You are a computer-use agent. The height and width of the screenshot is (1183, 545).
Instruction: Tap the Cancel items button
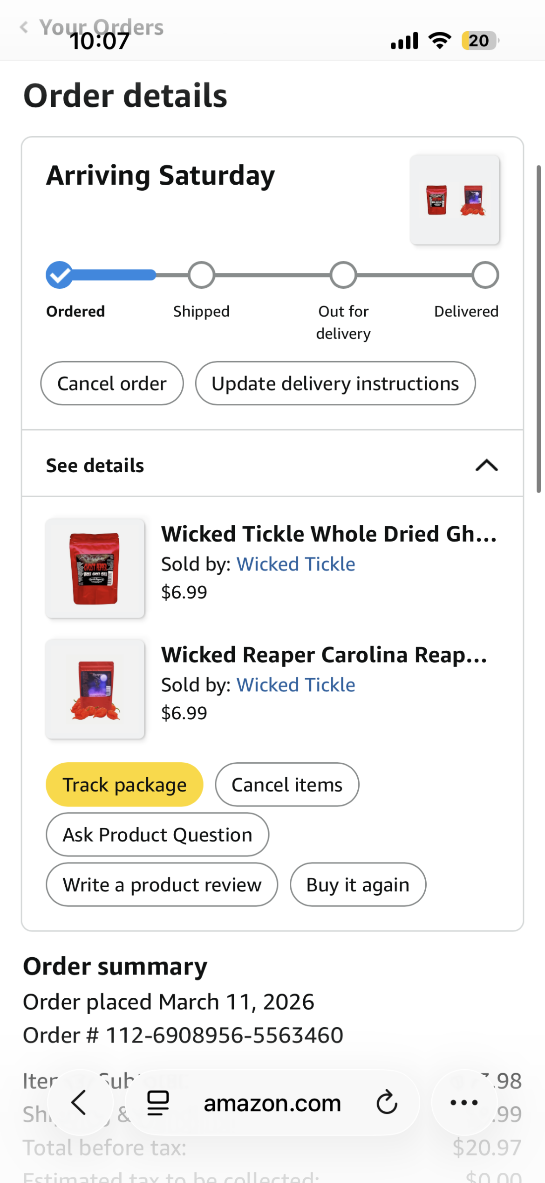[x=287, y=785]
